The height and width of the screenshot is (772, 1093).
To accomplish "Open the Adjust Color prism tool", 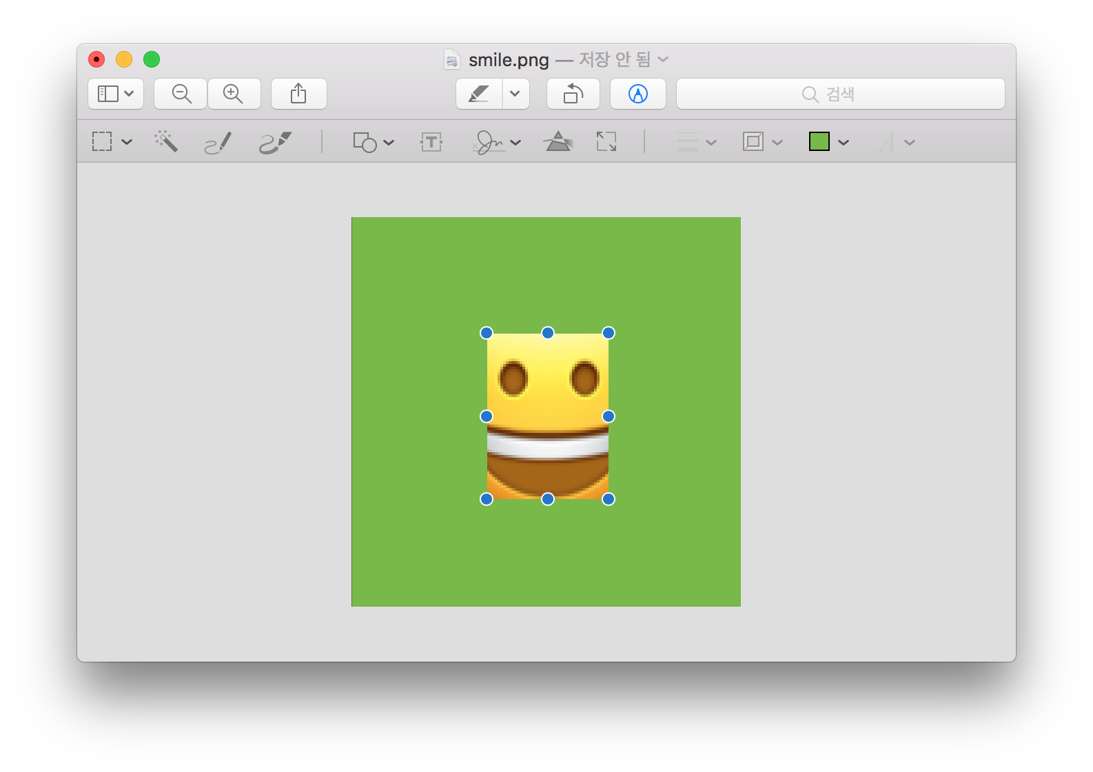I will [x=558, y=141].
